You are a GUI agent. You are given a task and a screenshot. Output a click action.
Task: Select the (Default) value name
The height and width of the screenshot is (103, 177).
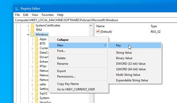pyautogui.click(x=106, y=32)
